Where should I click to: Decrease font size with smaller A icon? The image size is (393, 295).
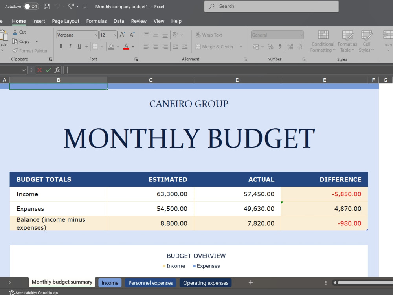(x=132, y=35)
